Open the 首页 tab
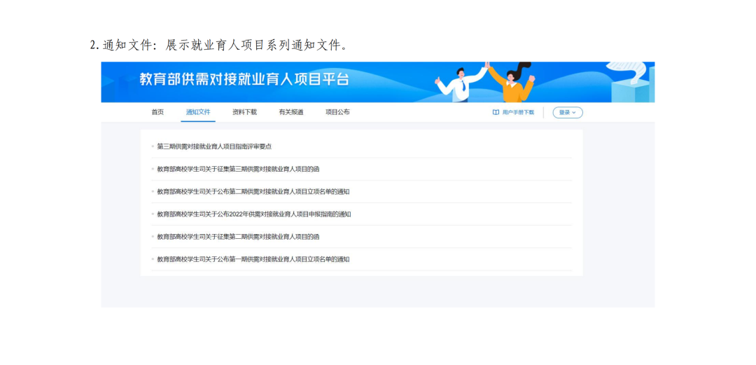This screenshot has height=365, width=756. pos(157,112)
